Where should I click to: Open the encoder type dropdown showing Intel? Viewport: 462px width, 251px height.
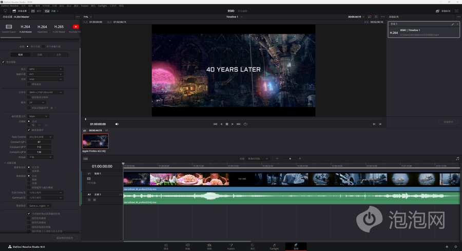[x=45, y=79]
